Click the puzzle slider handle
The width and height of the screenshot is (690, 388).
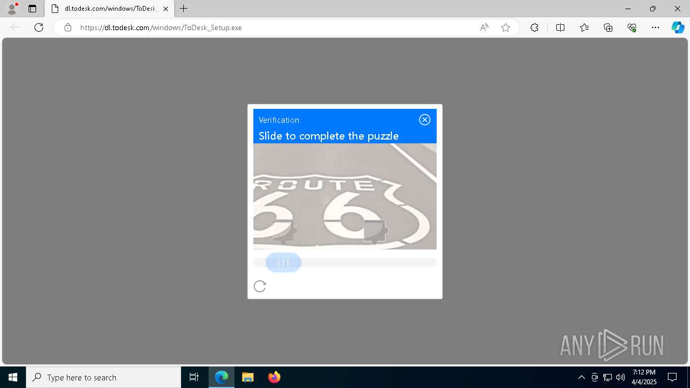click(284, 262)
